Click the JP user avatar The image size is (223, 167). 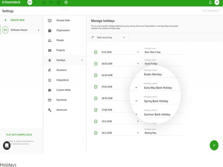click(x=217, y=3)
